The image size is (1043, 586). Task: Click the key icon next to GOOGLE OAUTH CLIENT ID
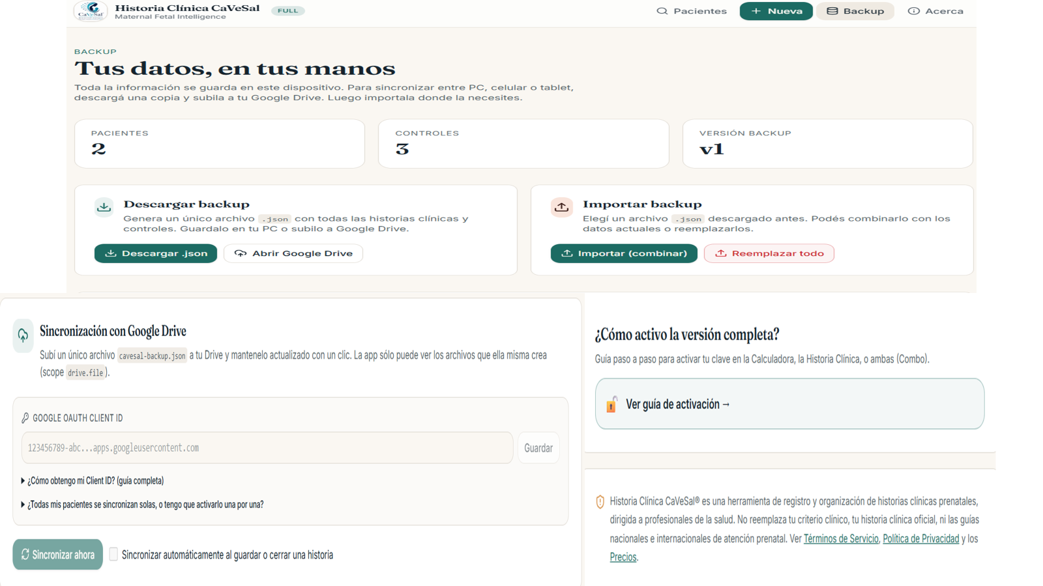pos(25,418)
